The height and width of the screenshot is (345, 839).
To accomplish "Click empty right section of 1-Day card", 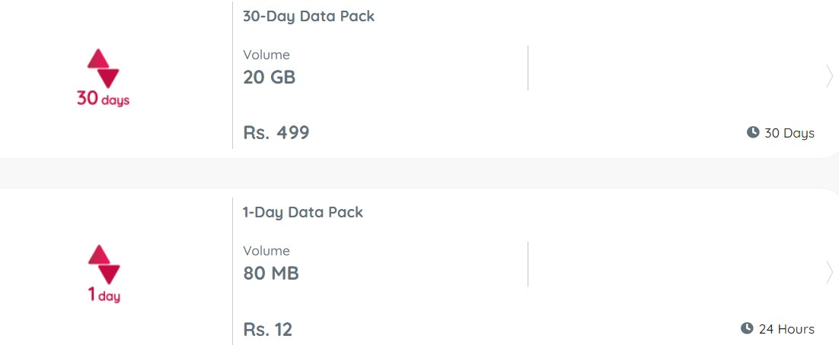I will coord(676,264).
